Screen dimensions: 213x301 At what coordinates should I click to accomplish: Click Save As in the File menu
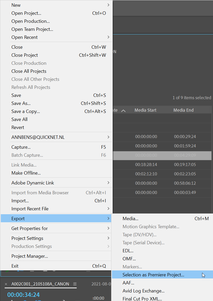pyautogui.click(x=21, y=103)
